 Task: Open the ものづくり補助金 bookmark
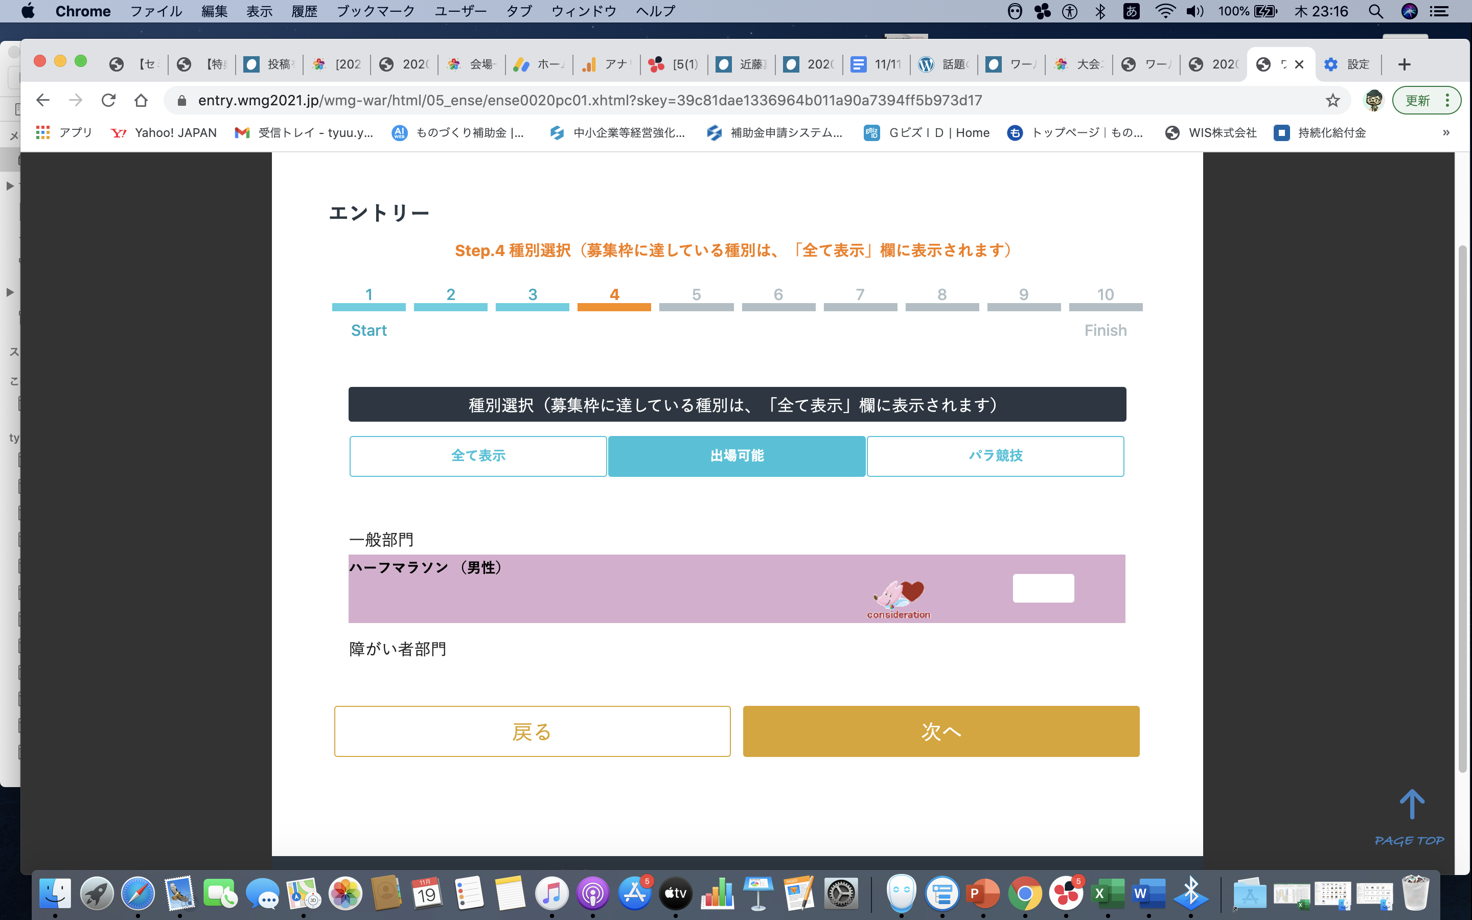pyautogui.click(x=458, y=133)
